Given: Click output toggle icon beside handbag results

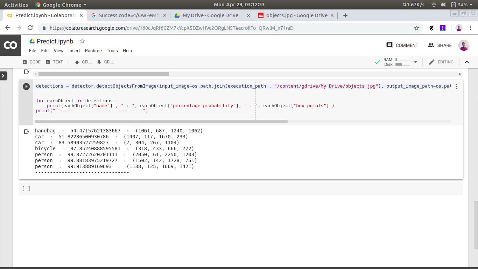Looking at the screenshot, I should pyautogui.click(x=26, y=132).
